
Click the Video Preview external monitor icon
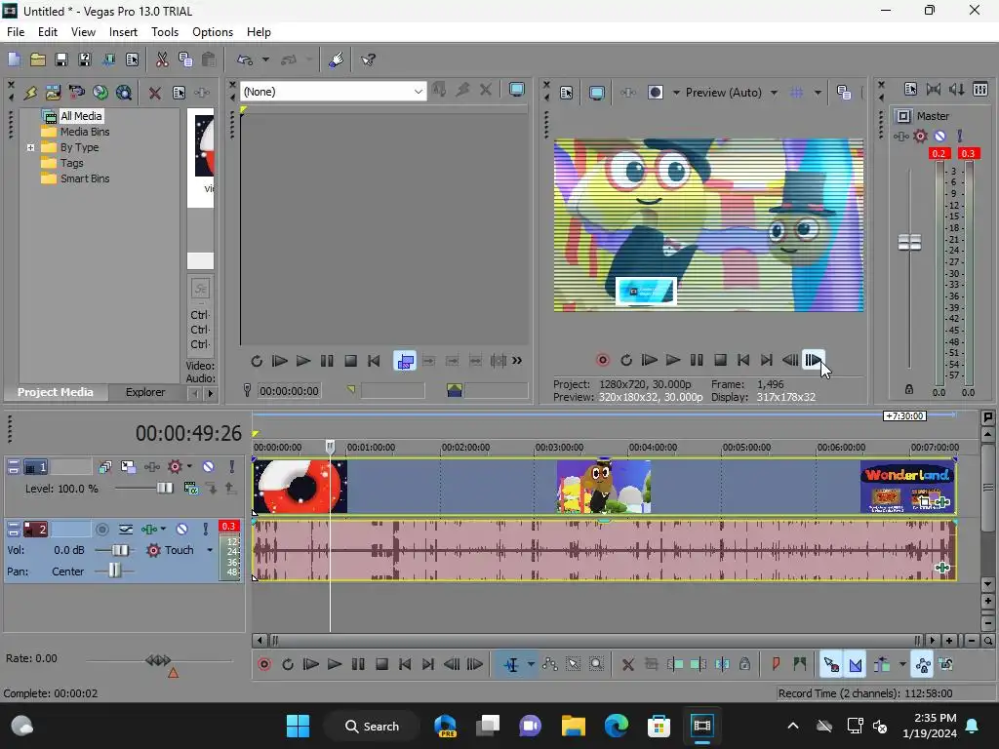click(x=596, y=93)
